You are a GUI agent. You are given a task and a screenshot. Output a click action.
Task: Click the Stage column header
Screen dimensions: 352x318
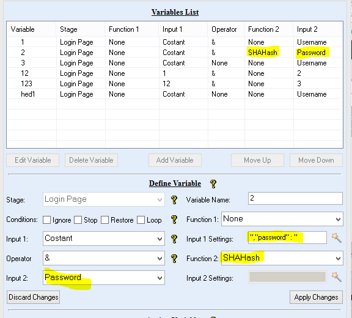[x=81, y=29]
